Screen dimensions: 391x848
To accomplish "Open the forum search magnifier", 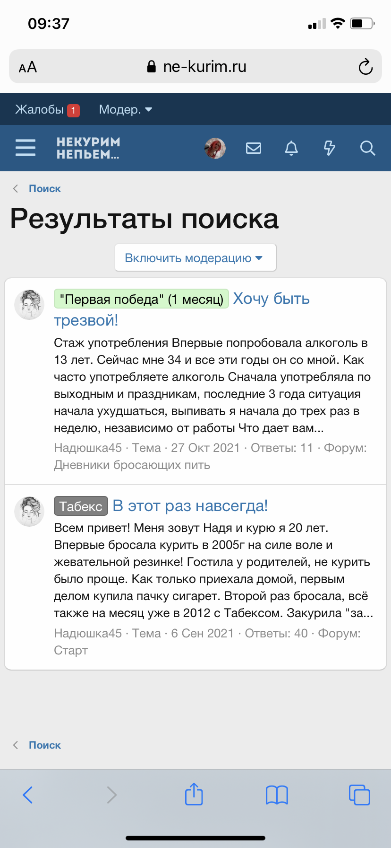I will (x=367, y=148).
